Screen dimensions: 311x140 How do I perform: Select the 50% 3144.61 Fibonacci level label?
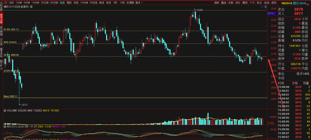pyautogui.click(x=10, y=42)
